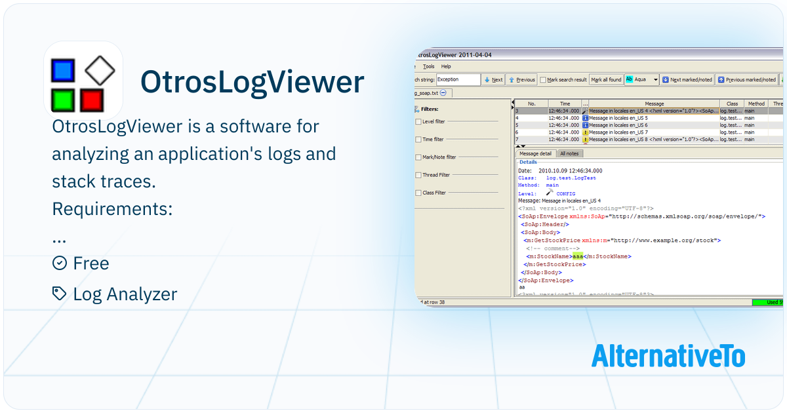Click the date value 2010.10.09 12:46:34.000
The width and height of the screenshot is (787, 413).
tap(570, 170)
